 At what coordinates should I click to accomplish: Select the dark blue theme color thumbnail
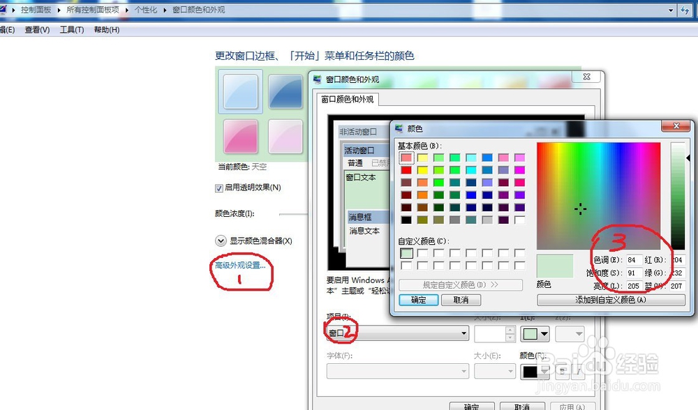[285, 91]
